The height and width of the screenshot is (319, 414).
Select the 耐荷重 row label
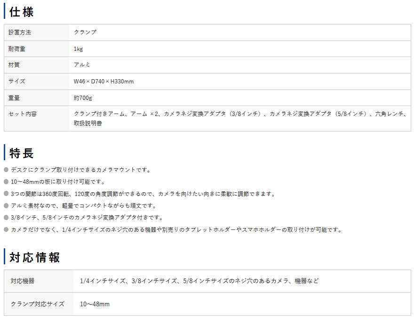pos(17,49)
